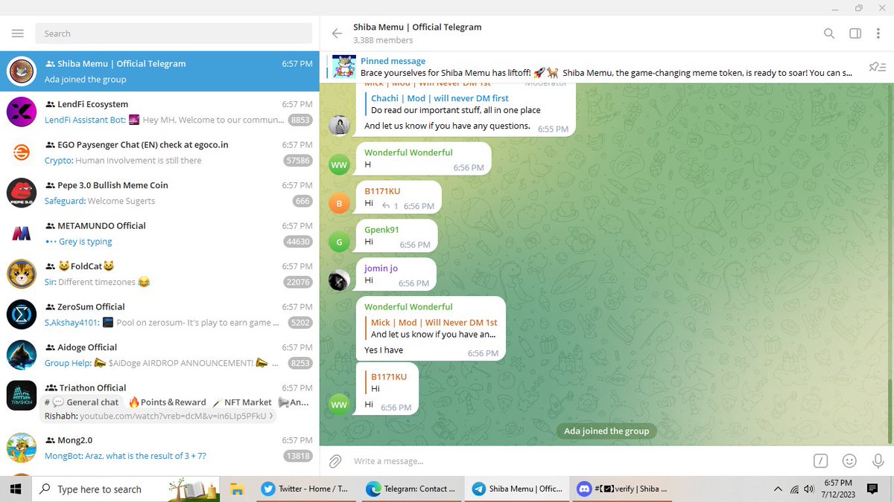Viewport: 894px width, 502px height.
Task: Click the LendFi Ecosystem avatar
Action: pos(22,112)
